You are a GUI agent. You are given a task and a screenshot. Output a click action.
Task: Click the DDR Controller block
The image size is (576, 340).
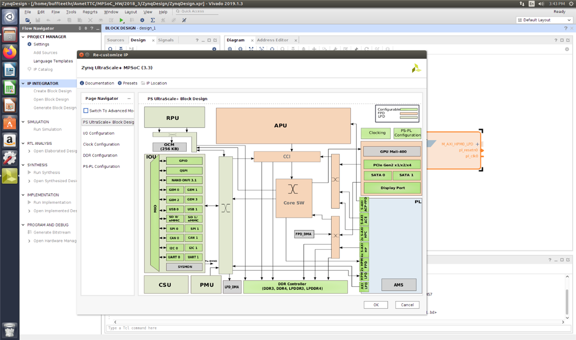[x=295, y=287]
